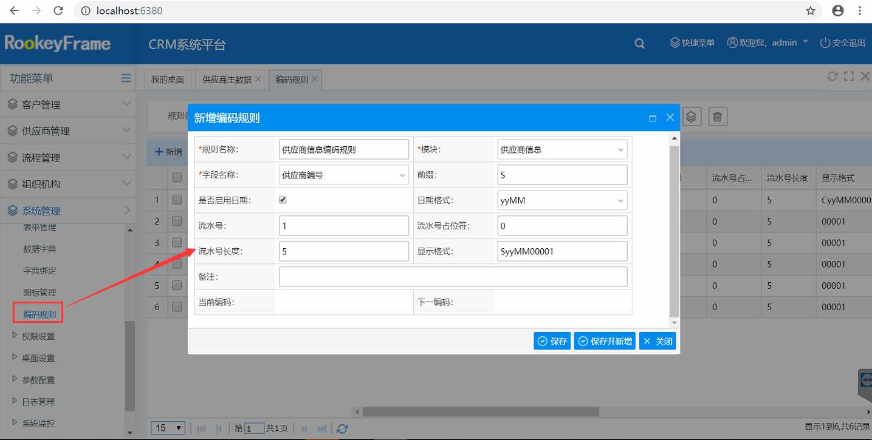
Task: Click the tab bar refresh icon
Action: [833, 76]
